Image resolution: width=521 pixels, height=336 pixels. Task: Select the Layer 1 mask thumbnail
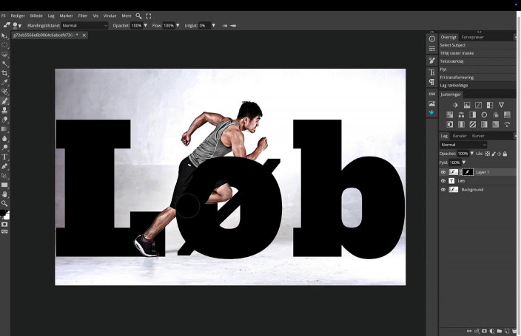pyautogui.click(x=468, y=172)
